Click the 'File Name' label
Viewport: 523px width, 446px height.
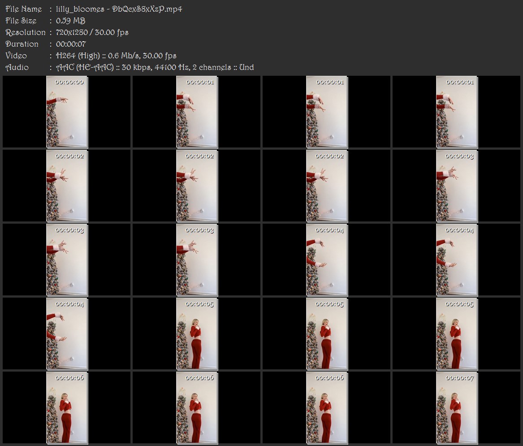tap(24, 9)
